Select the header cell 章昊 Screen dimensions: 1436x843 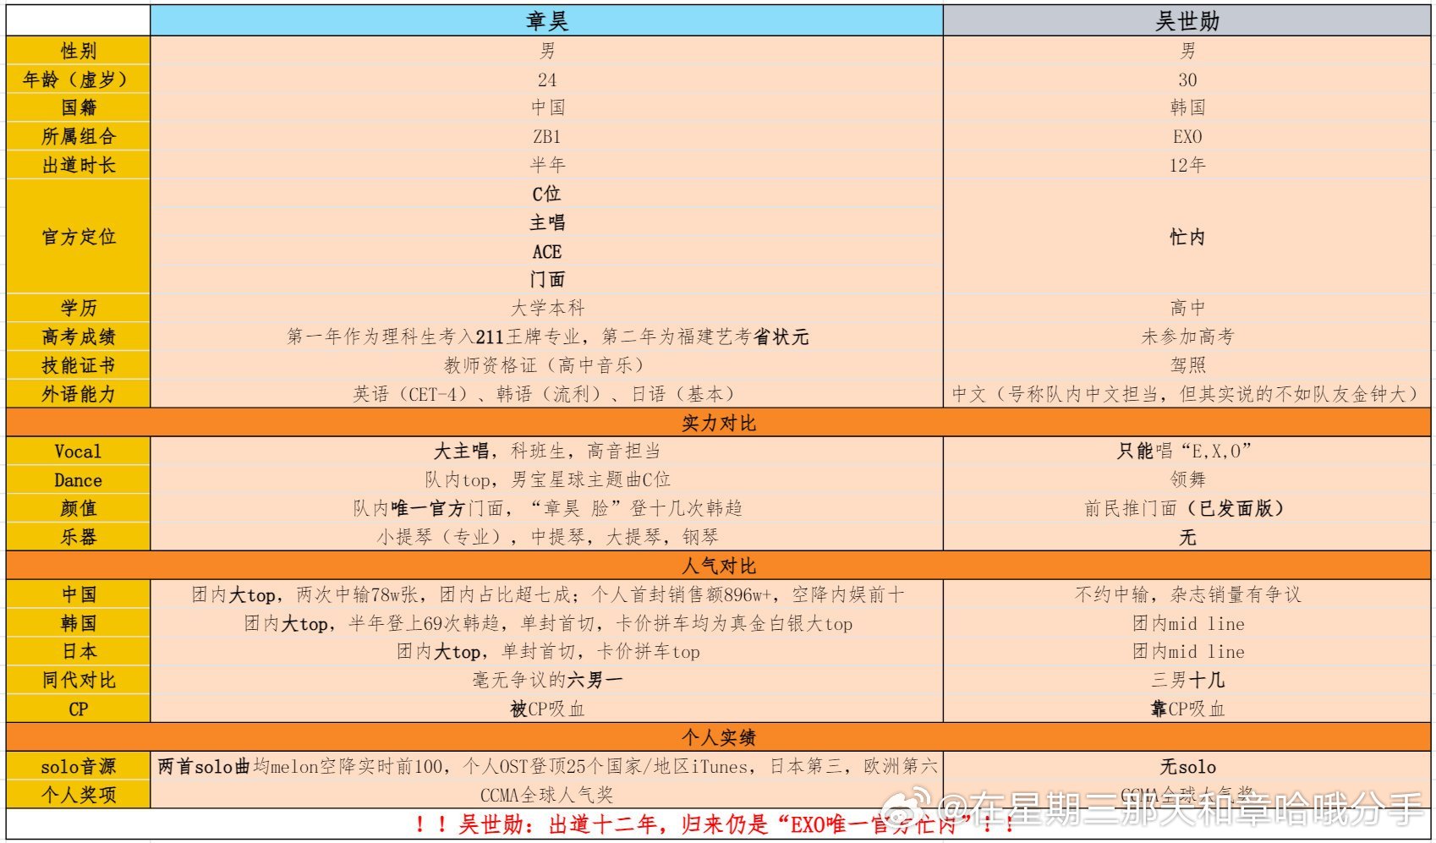click(x=546, y=21)
